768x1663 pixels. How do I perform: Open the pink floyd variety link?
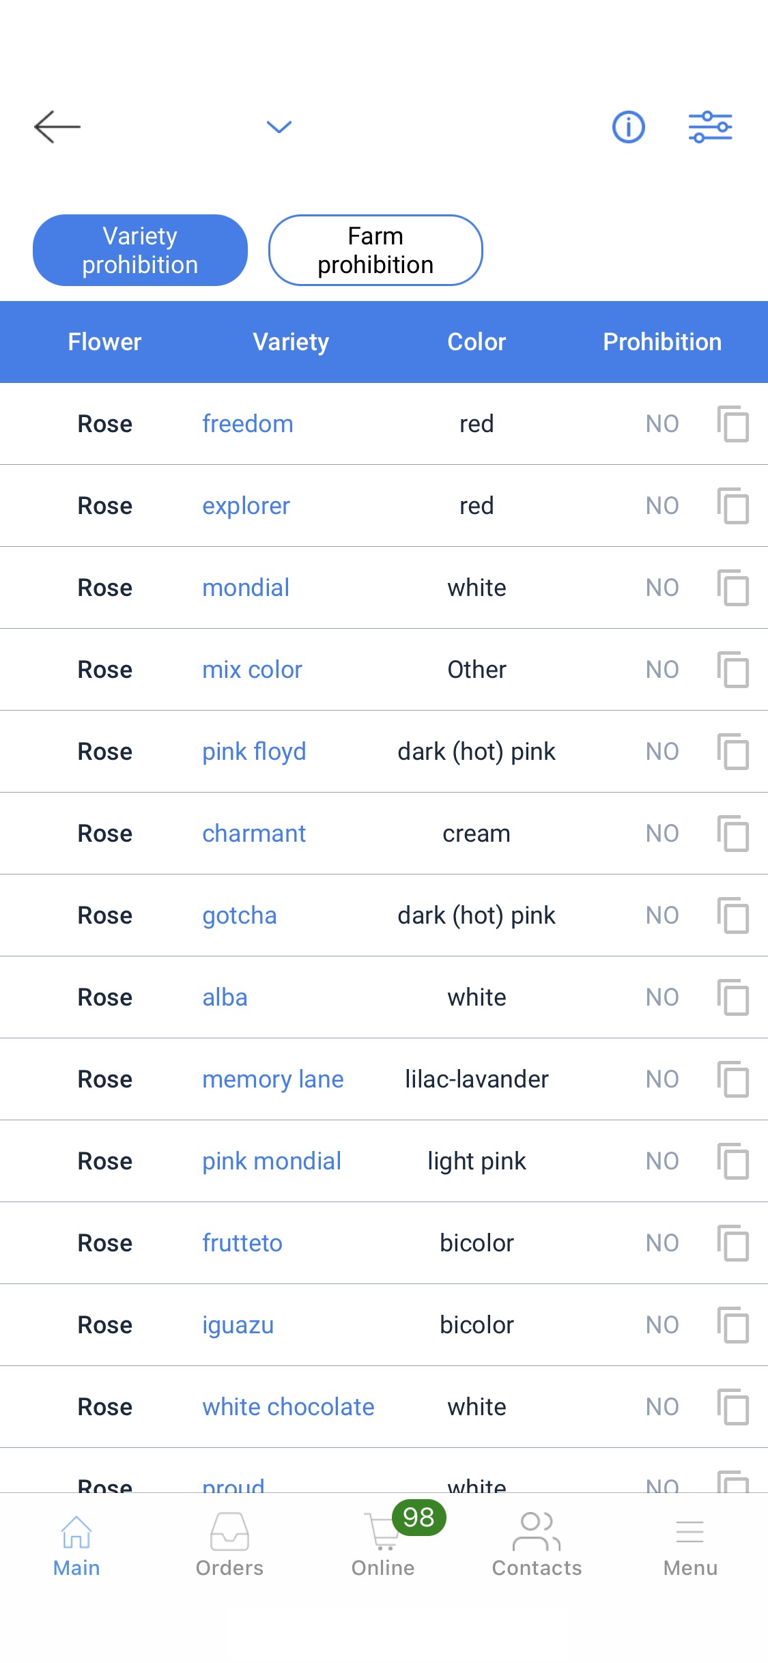[x=254, y=752]
